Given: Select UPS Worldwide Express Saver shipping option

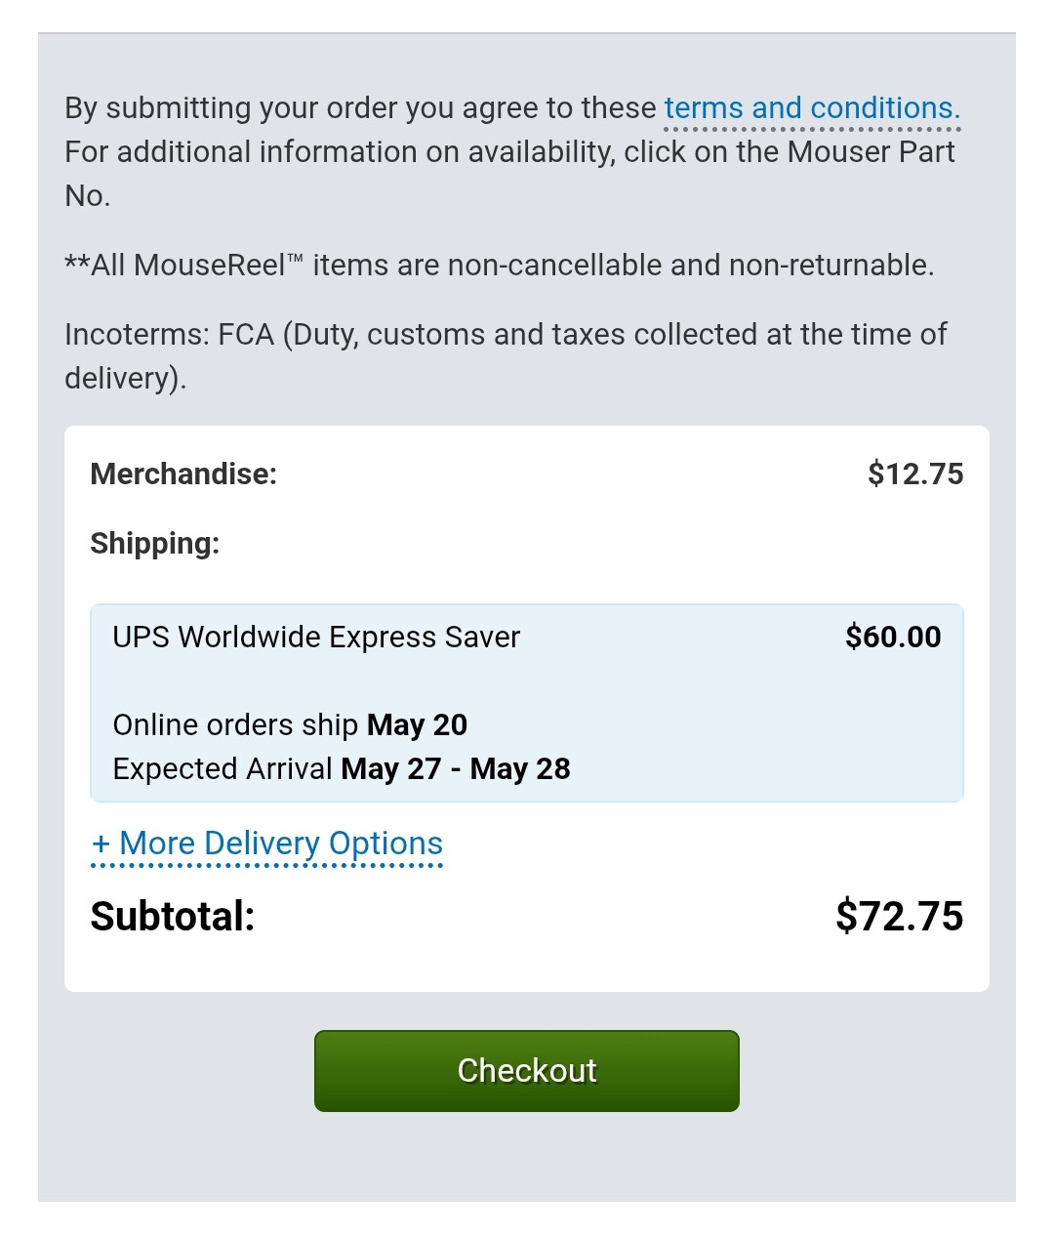Looking at the screenshot, I should tap(527, 703).
